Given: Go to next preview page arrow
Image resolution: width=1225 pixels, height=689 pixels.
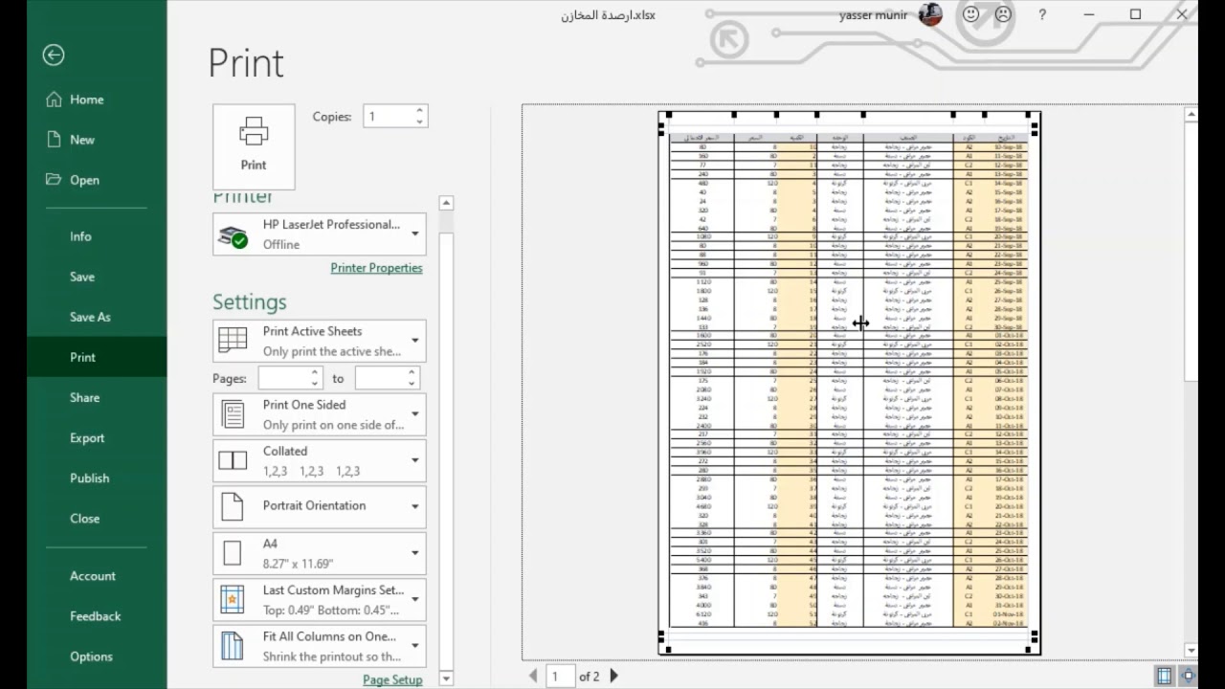Looking at the screenshot, I should point(614,676).
